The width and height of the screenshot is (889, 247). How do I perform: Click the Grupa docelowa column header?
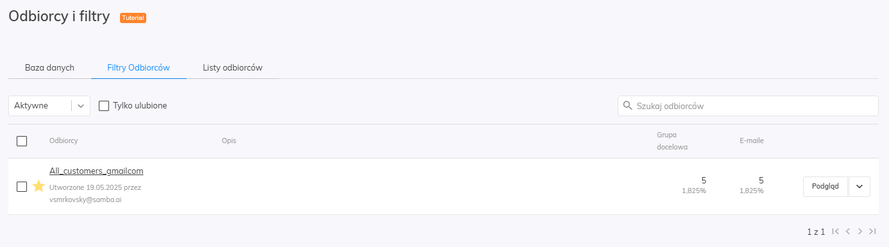(672, 141)
